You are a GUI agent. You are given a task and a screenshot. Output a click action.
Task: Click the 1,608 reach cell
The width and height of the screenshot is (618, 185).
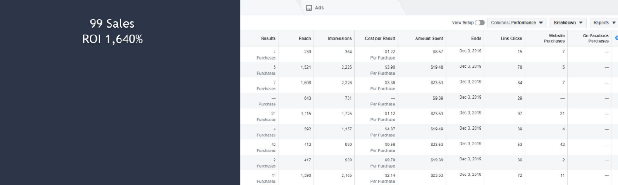coord(305,82)
